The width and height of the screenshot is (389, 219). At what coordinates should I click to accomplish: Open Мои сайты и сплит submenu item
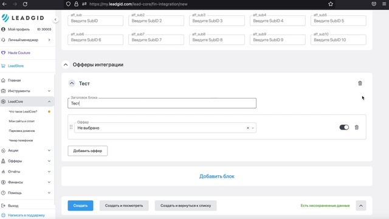(x=22, y=121)
